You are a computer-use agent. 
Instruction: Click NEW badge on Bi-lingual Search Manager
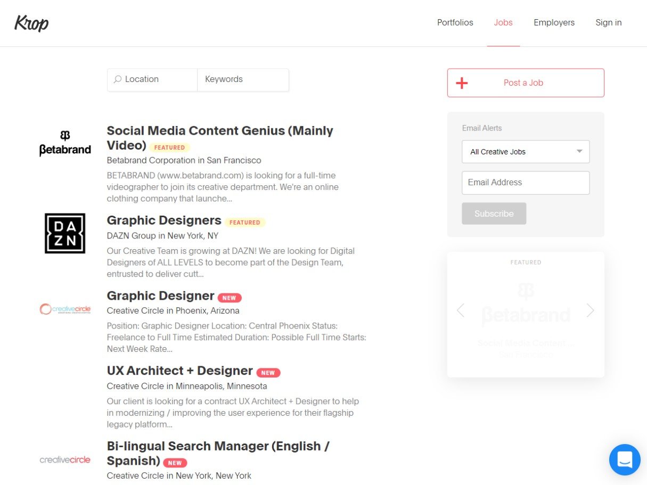[x=175, y=463]
